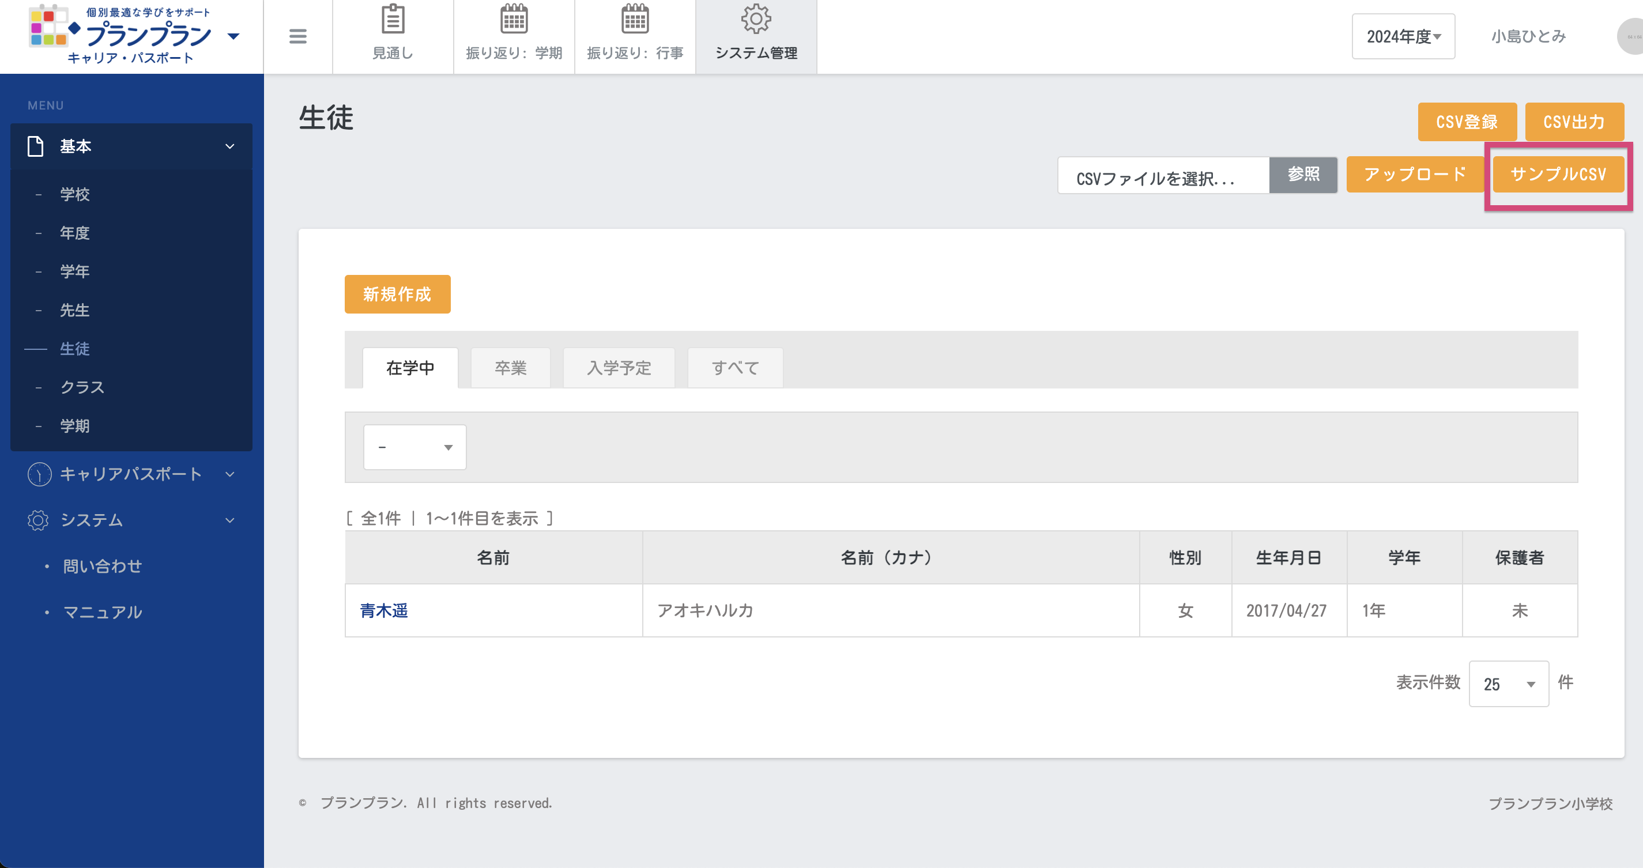Open 振り返り：学期 calendar icon
1643x868 pixels.
point(514,20)
